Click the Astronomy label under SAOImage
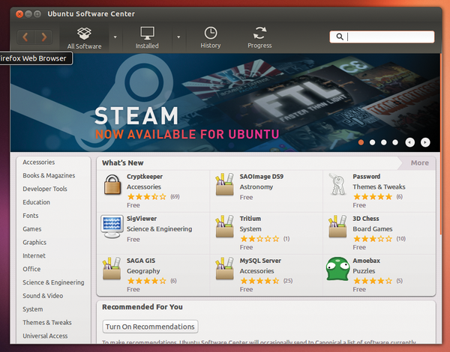Image resolution: width=450 pixels, height=352 pixels. click(256, 187)
